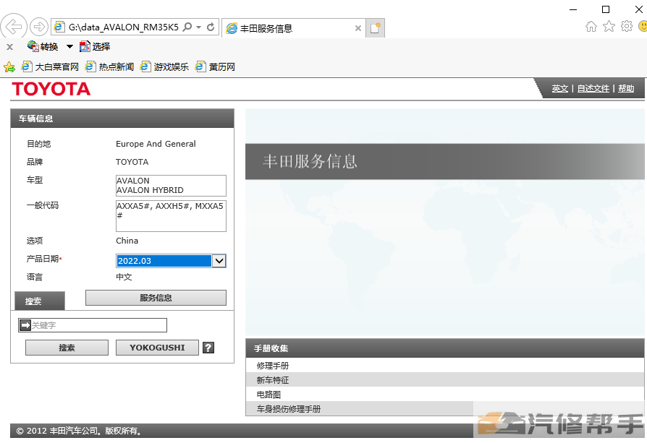
Task: Open the 自述文件 link
Action: pyautogui.click(x=593, y=88)
